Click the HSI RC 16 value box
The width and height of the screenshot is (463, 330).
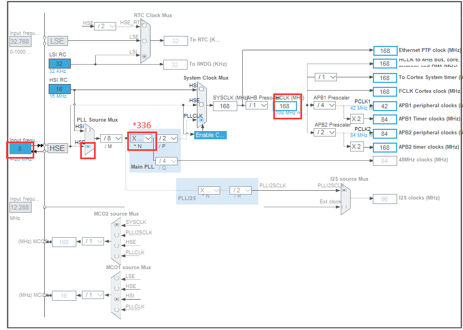click(x=60, y=89)
